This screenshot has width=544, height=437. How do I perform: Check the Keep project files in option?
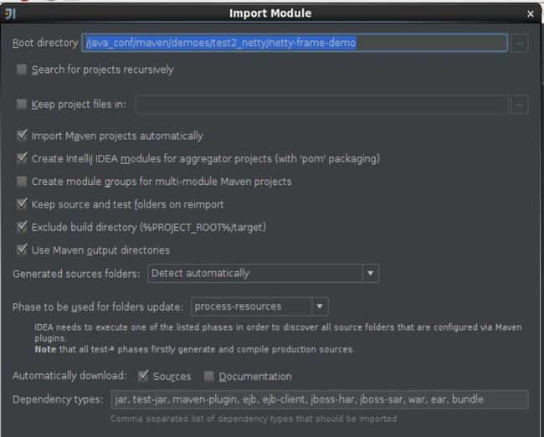point(22,104)
